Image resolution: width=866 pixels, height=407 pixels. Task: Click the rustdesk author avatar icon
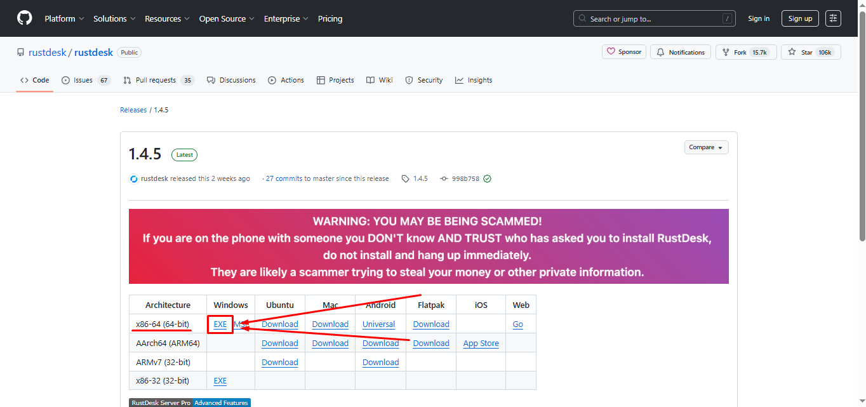134,179
